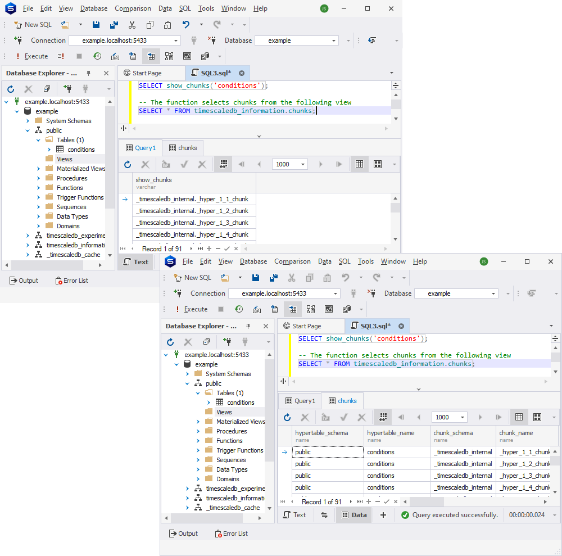Open the top Connection dropdown example.localhost:5433

click(125, 40)
